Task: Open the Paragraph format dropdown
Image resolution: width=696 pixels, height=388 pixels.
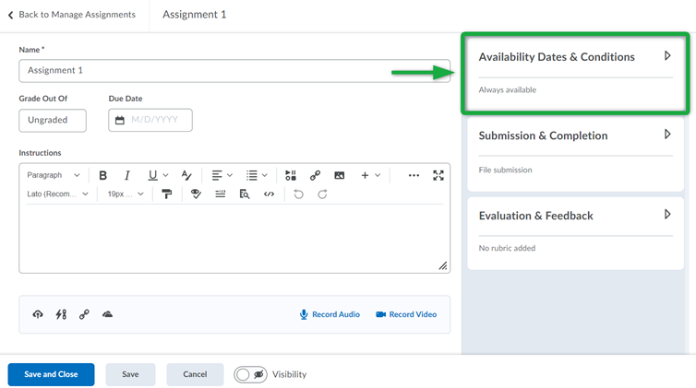Action: tap(54, 175)
